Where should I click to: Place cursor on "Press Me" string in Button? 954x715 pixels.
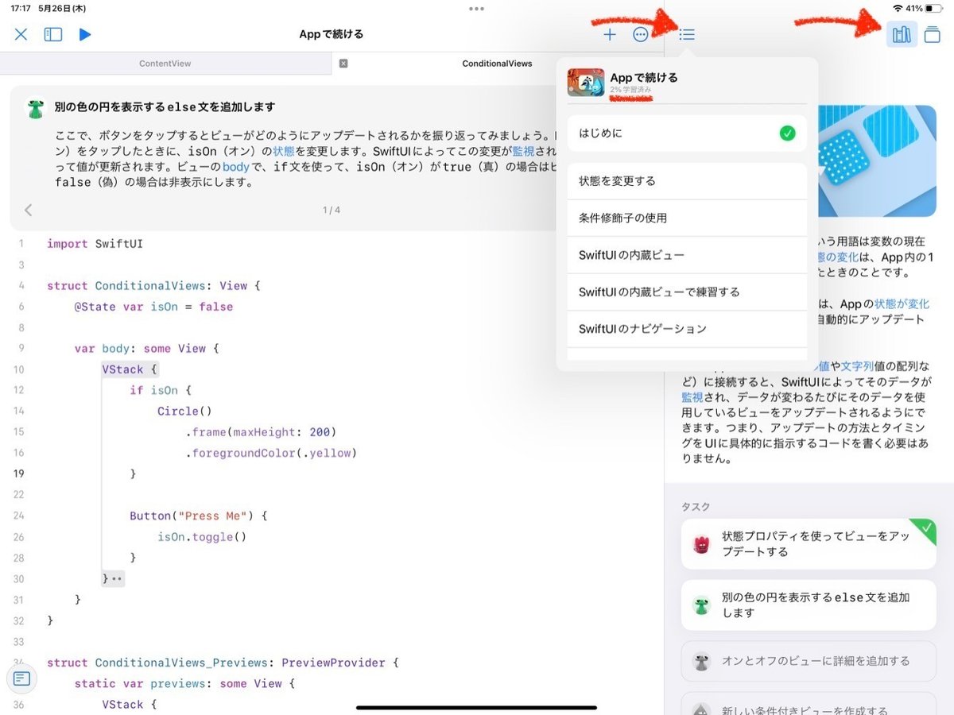213,516
